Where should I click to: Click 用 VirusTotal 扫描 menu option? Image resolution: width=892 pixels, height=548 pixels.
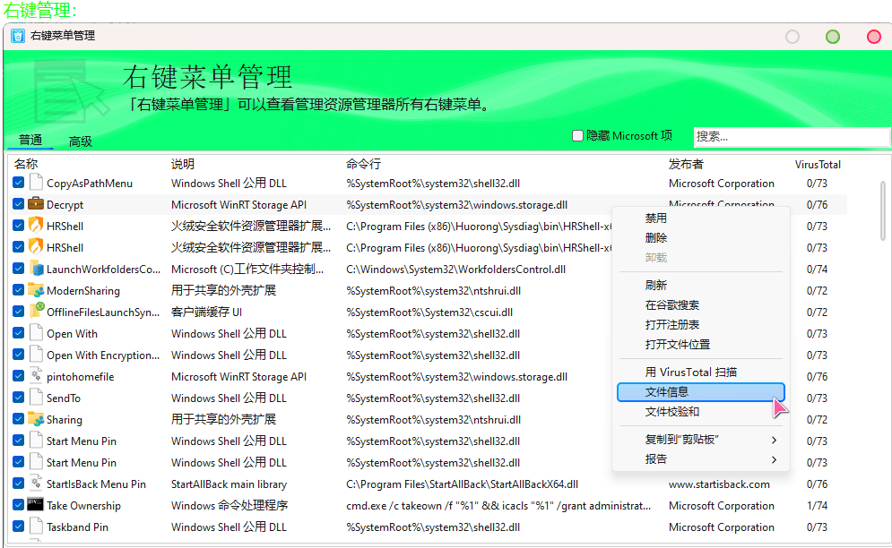(690, 372)
